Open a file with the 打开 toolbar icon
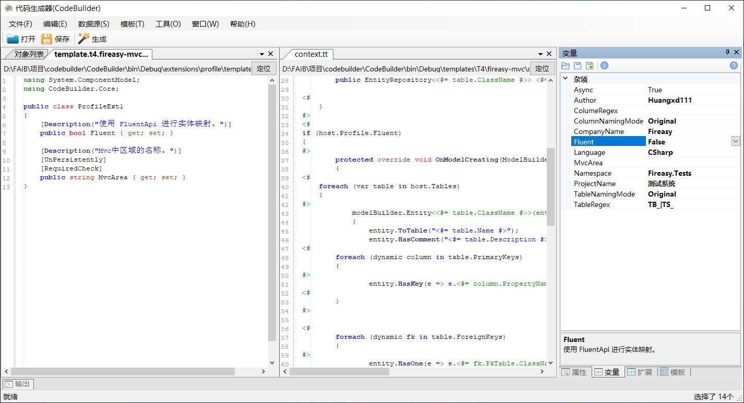Screen dimensions: 744x403 [x=20, y=39]
